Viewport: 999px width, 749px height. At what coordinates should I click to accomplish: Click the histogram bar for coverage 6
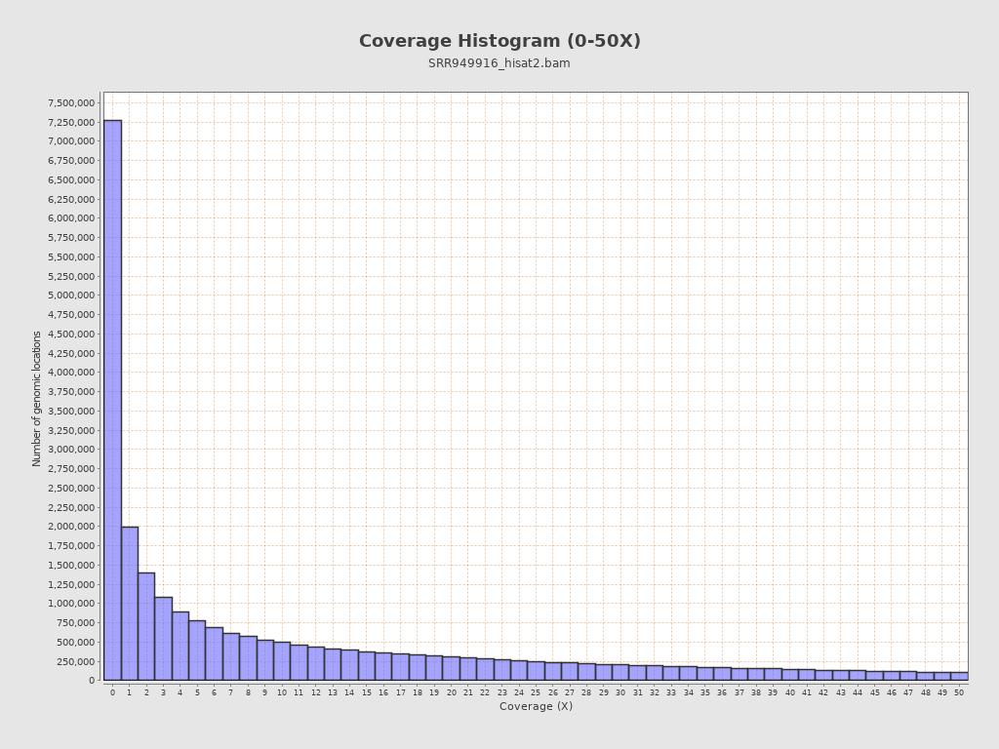214,653
